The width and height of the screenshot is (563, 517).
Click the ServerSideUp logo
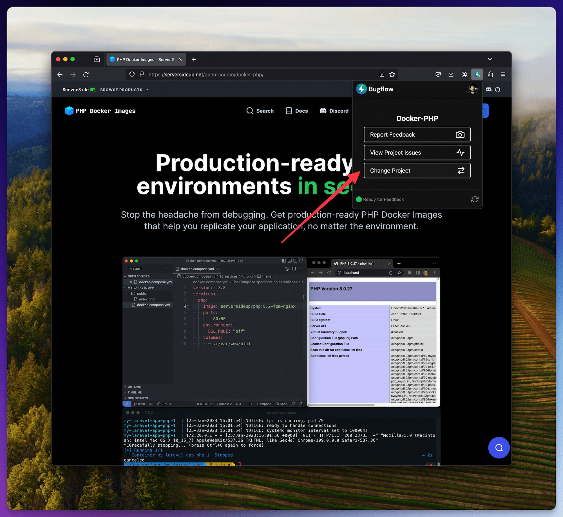pyautogui.click(x=79, y=90)
